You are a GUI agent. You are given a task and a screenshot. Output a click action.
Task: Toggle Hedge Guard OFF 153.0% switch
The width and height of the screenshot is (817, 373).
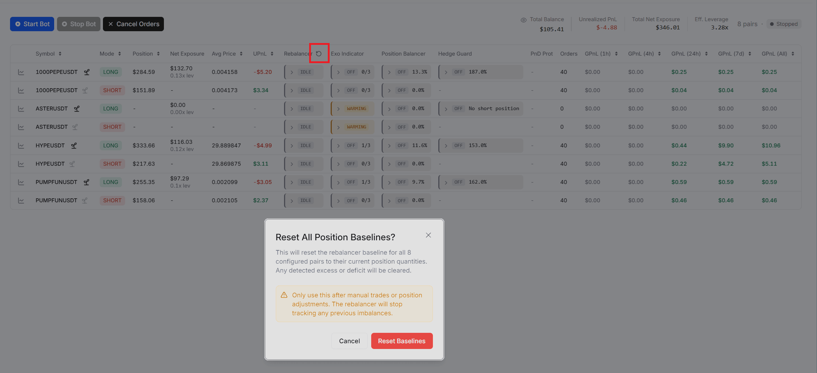[x=458, y=146]
